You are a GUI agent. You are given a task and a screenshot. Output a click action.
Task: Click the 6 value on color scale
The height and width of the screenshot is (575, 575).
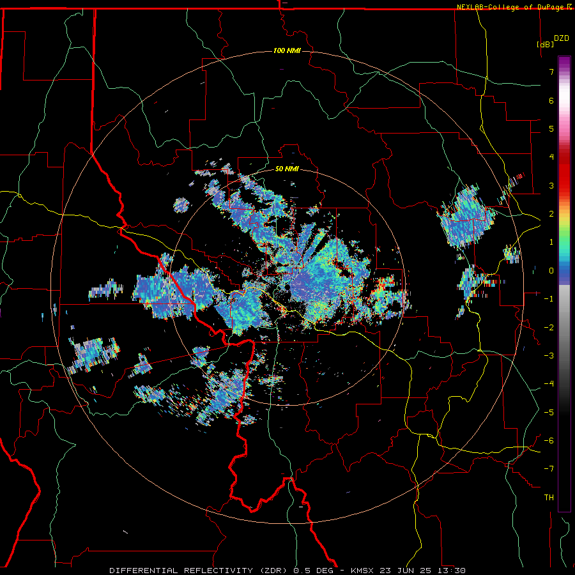click(x=551, y=100)
